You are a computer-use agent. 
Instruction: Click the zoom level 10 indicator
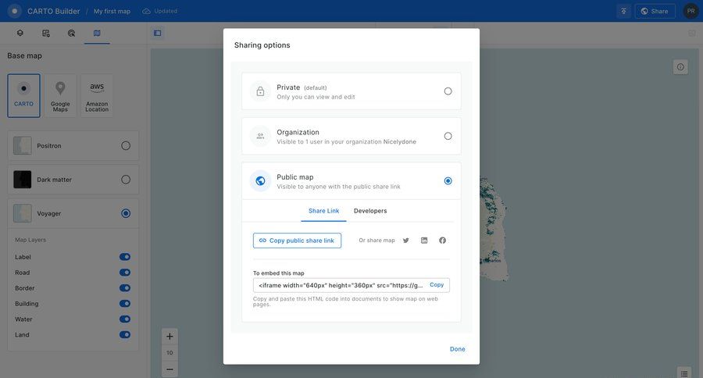point(170,353)
